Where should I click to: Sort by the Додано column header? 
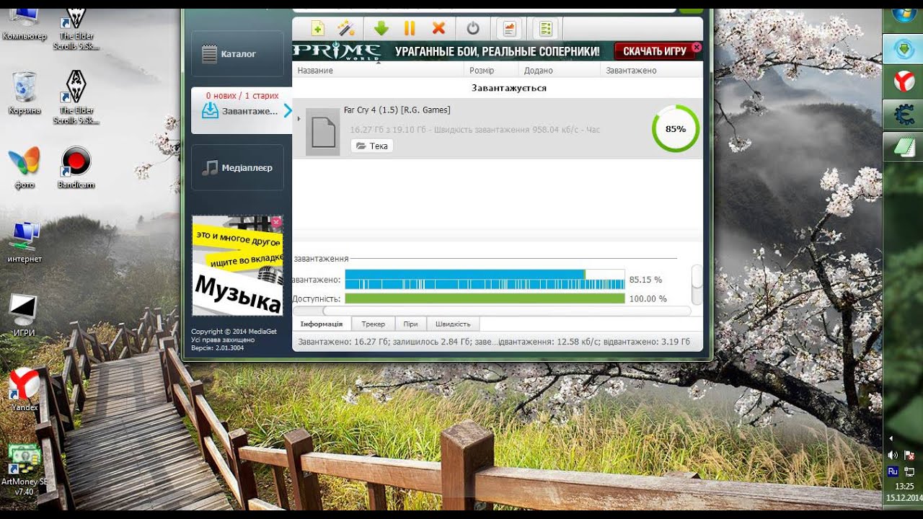560,70
